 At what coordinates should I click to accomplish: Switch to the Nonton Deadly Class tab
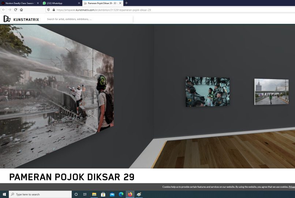click(19, 3)
